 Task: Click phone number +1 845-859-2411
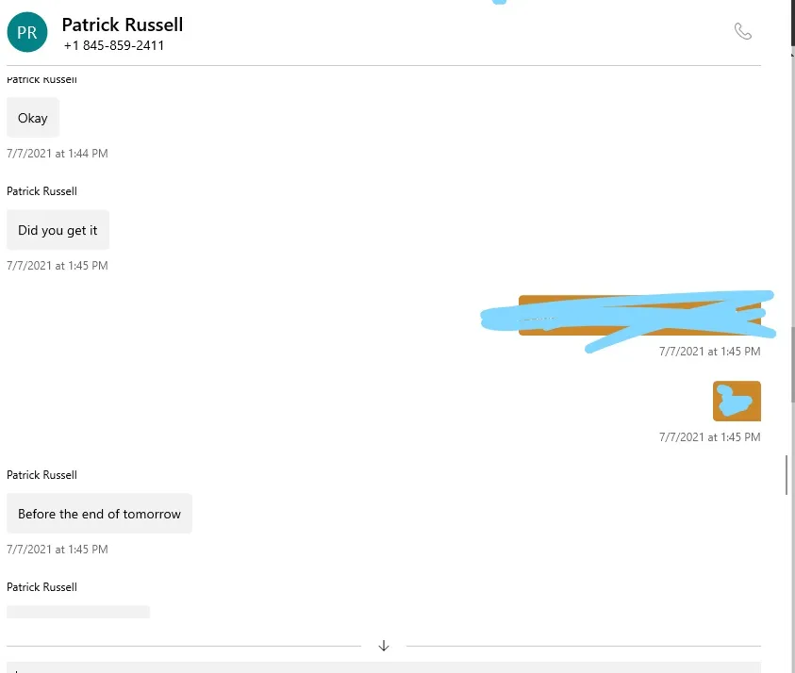pos(113,45)
